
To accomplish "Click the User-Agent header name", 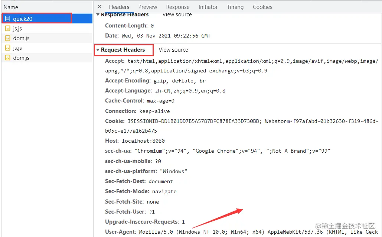I will pos(120,232).
